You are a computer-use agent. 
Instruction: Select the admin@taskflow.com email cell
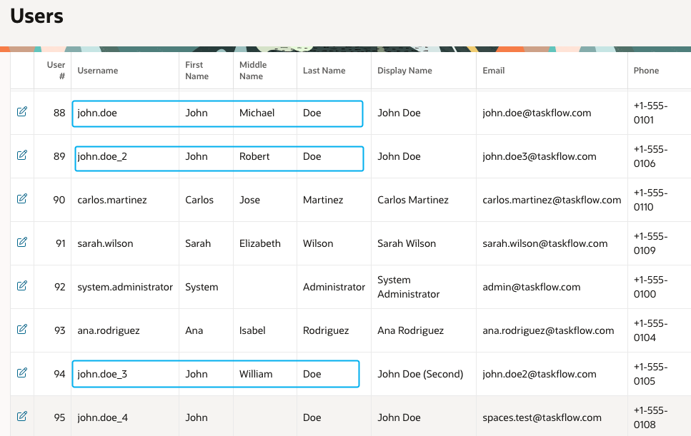(x=531, y=287)
